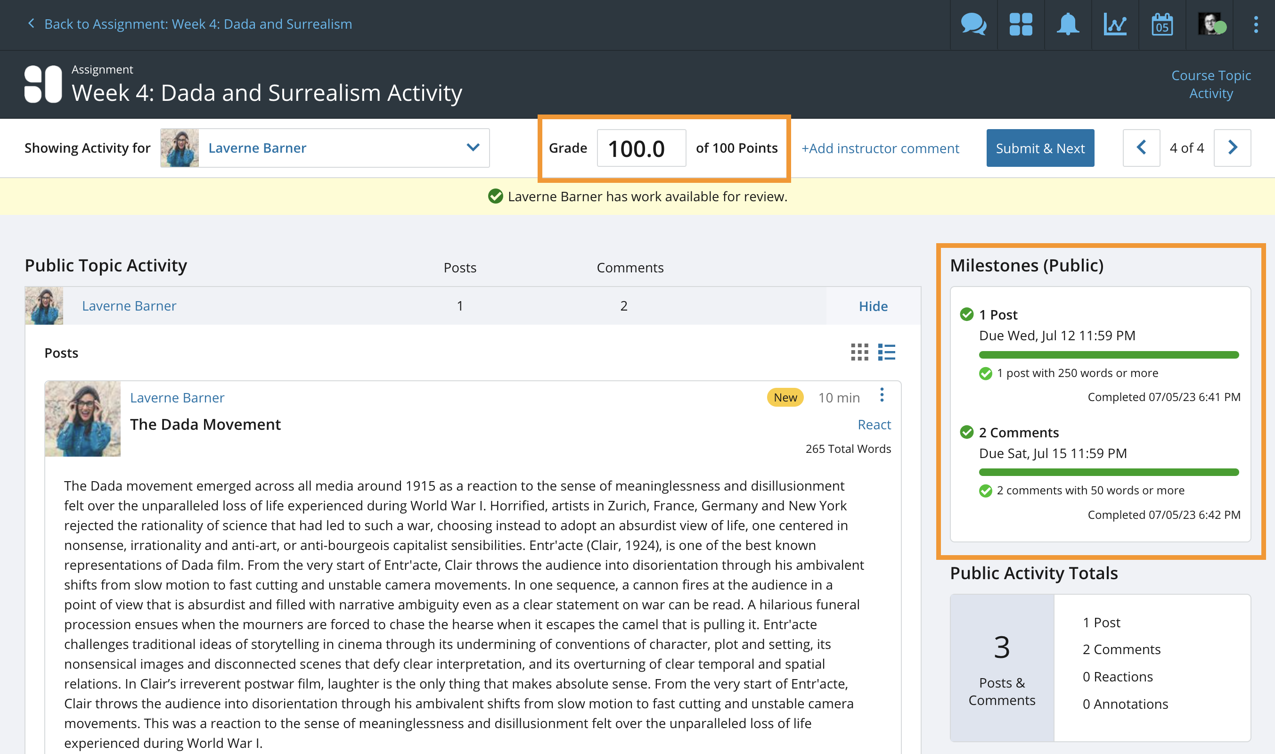Switch posts to grid view
The width and height of the screenshot is (1275, 754).
[859, 352]
